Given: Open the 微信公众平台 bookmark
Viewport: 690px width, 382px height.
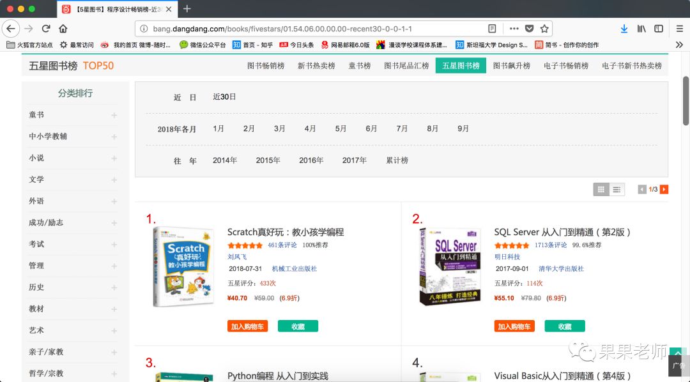Looking at the screenshot, I should pos(203,45).
